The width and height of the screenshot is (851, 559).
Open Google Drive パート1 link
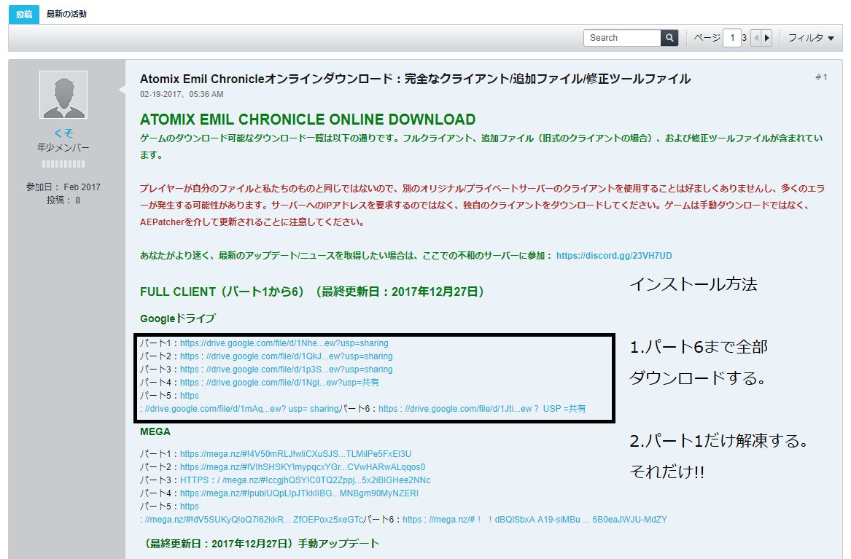tap(284, 343)
